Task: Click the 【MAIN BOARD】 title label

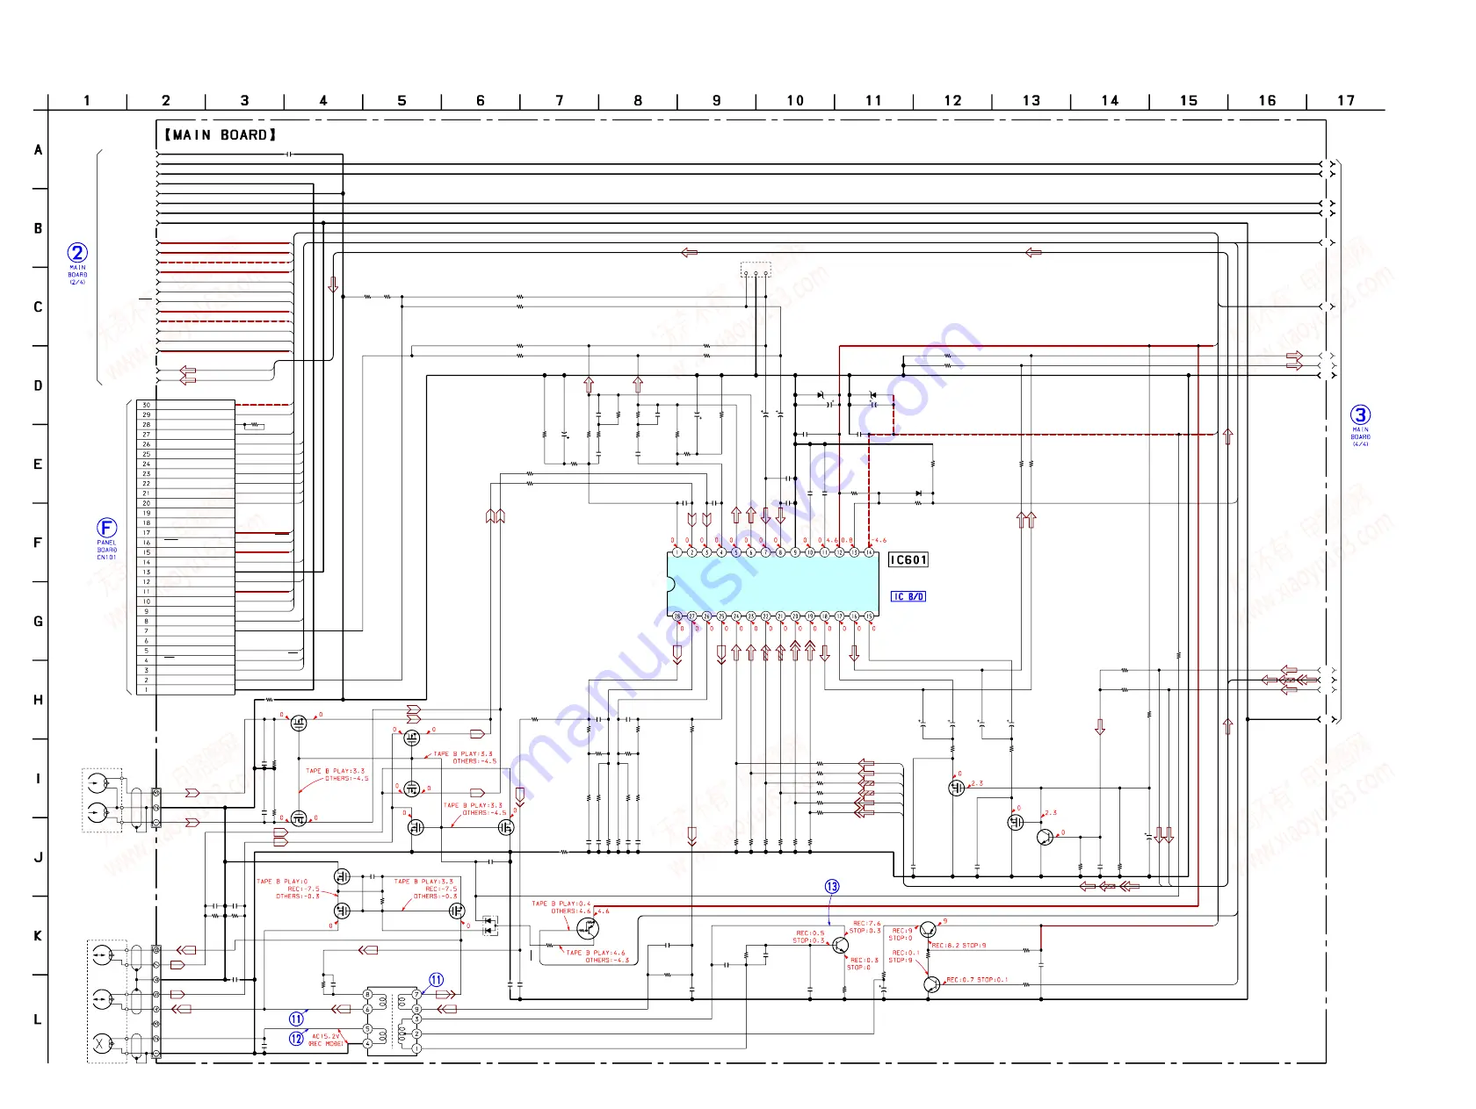Action: [221, 135]
